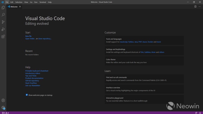
Task: Click the notifications bell in status bar
Action: pyautogui.click(x=200, y=113)
